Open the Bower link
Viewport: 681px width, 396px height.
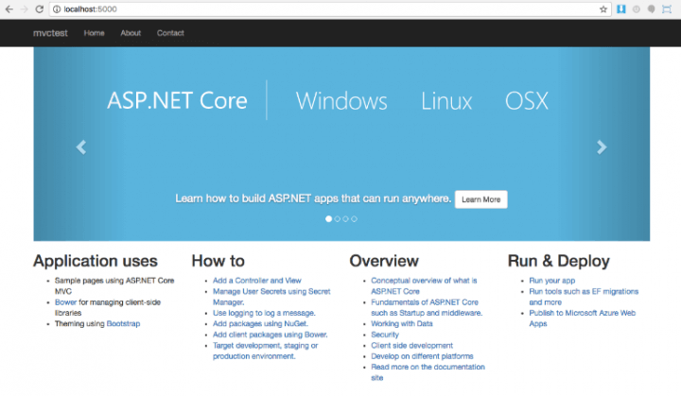coord(65,302)
